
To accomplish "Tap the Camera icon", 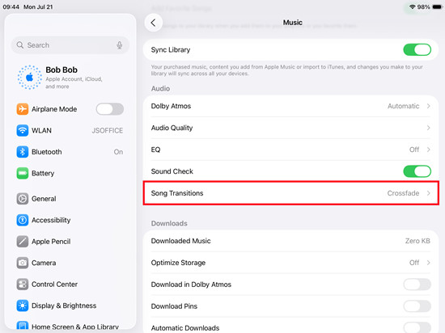I will pyautogui.click(x=23, y=263).
